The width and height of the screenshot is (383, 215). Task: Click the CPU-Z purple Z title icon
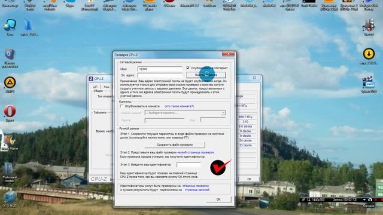click(x=91, y=79)
